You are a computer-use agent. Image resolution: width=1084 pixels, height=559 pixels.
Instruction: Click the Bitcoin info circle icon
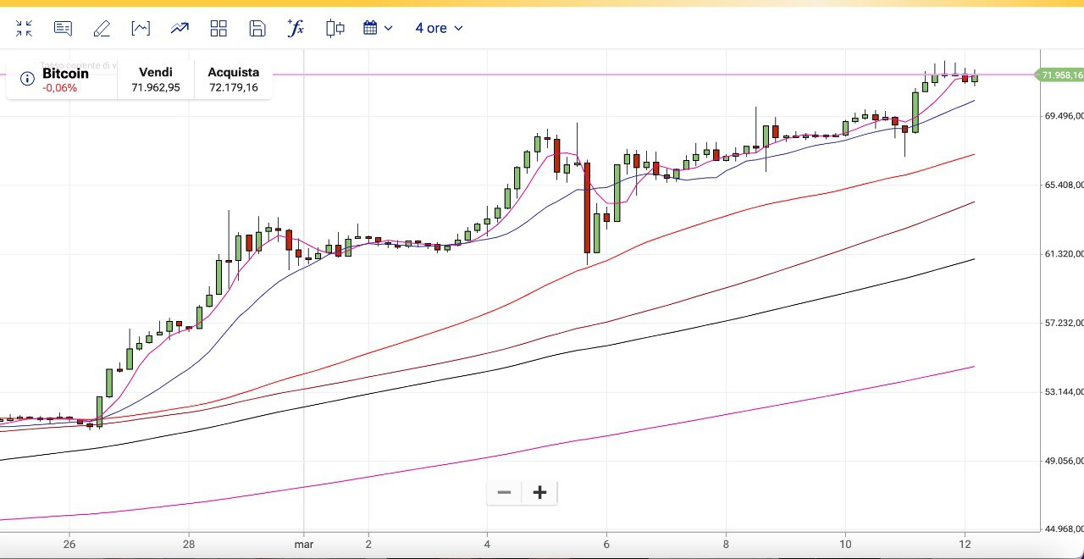point(27,79)
